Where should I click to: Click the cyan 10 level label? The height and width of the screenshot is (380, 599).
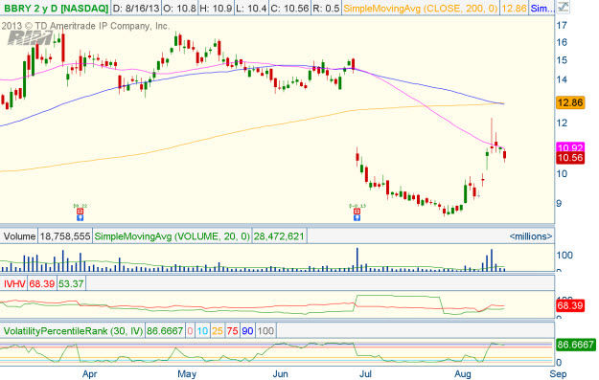click(202, 331)
